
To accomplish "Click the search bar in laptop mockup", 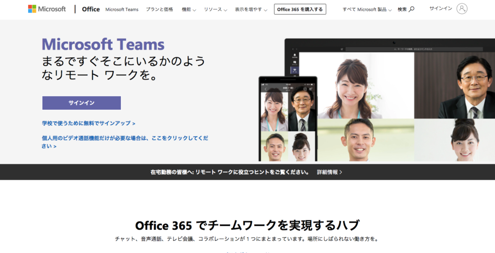I will coord(414,49).
